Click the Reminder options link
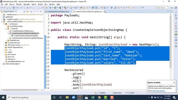Image resolution: width=178 pixels, height=100 pixels. tap(159, 91)
